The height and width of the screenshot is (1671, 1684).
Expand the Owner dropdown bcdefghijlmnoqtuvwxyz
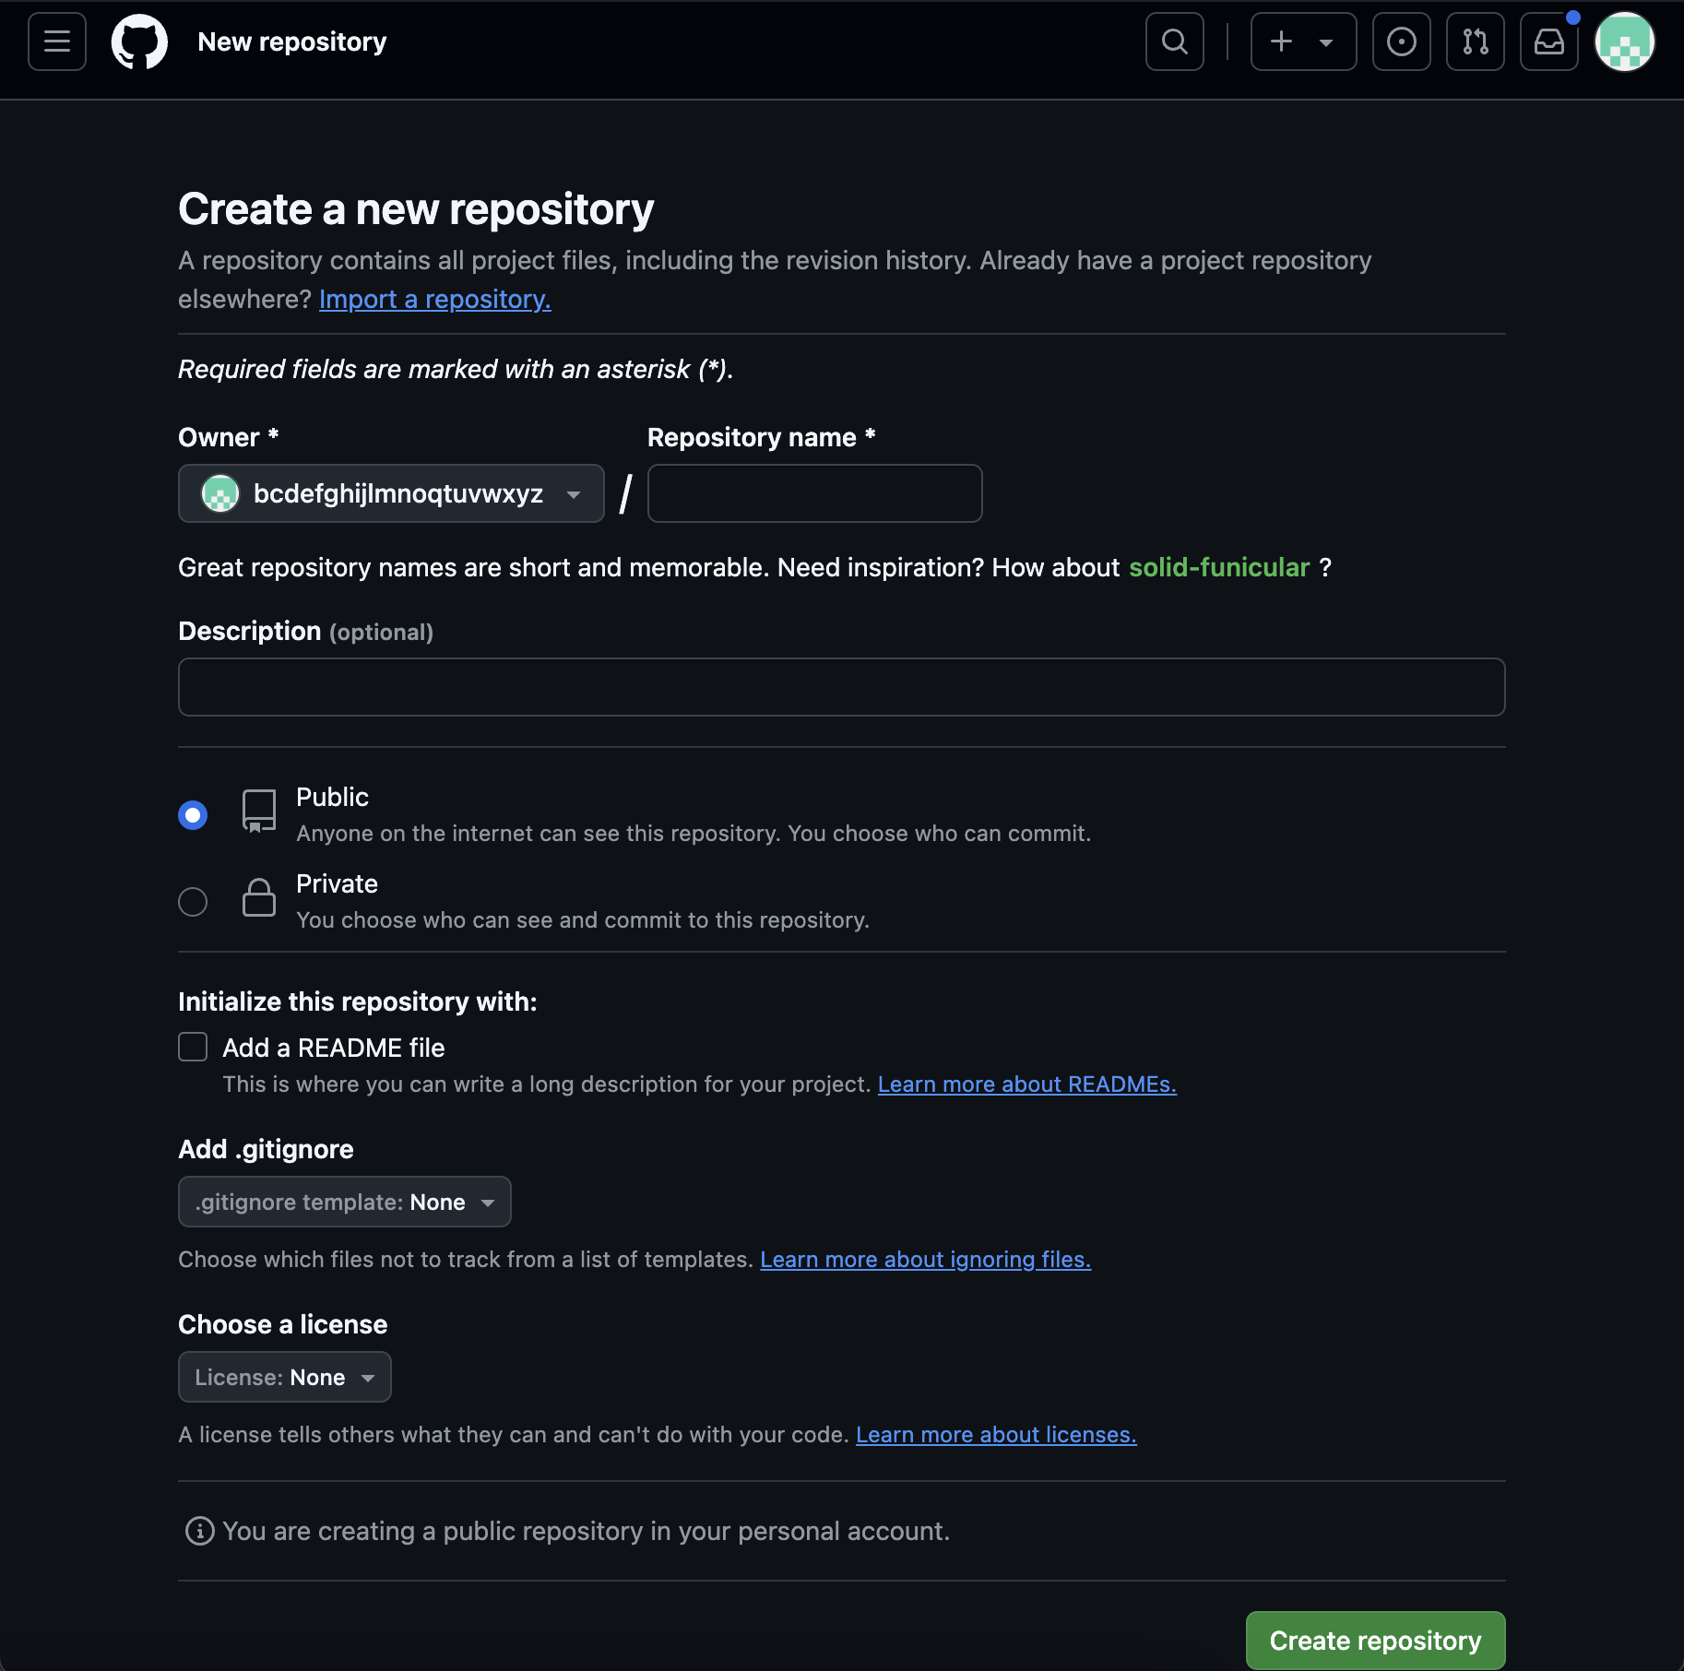coord(391,493)
